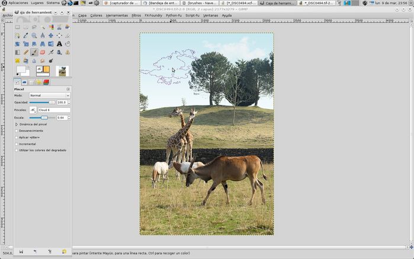The width and height of the screenshot is (414, 259).
Task: Select the Align tool
Action: (x=59, y=36)
